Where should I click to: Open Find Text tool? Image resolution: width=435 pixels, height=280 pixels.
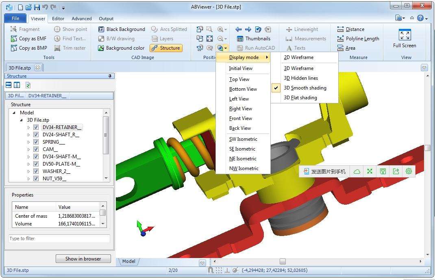[x=70, y=39]
